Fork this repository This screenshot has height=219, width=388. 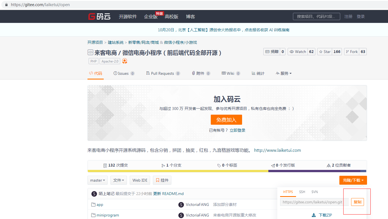pyautogui.click(x=352, y=52)
